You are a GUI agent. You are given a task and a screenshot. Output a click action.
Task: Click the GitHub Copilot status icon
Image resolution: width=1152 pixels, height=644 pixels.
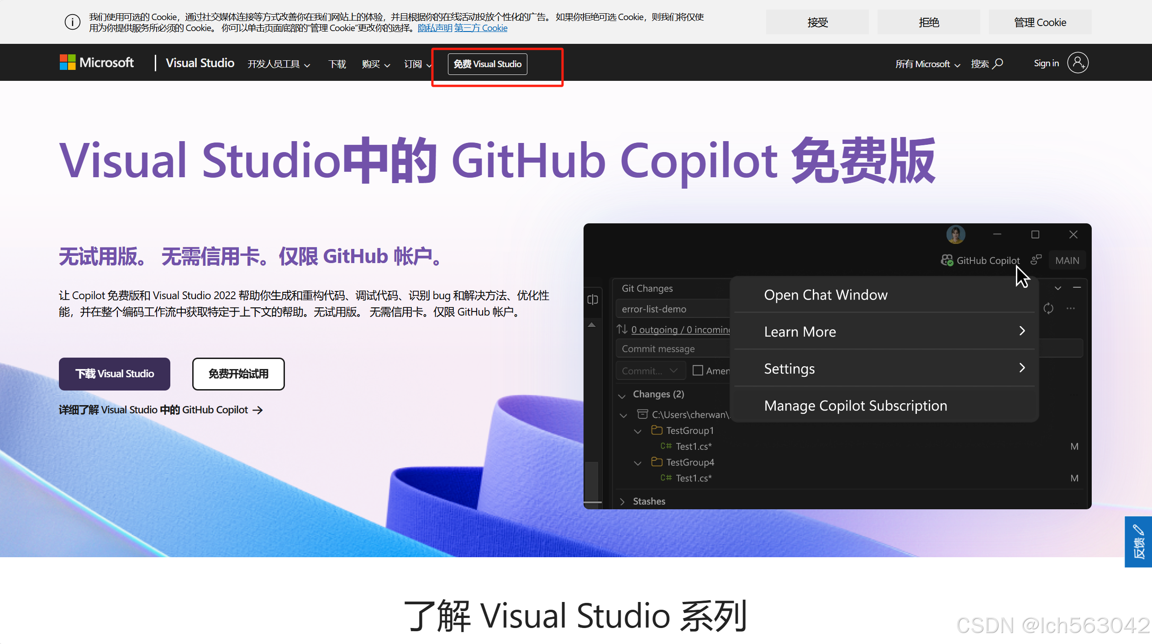[x=947, y=260]
